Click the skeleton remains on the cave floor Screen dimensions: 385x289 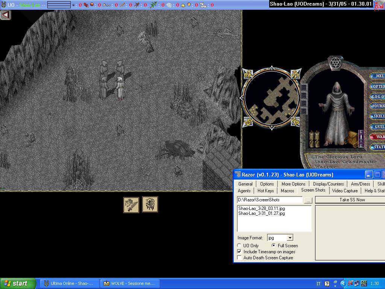coord(145,87)
